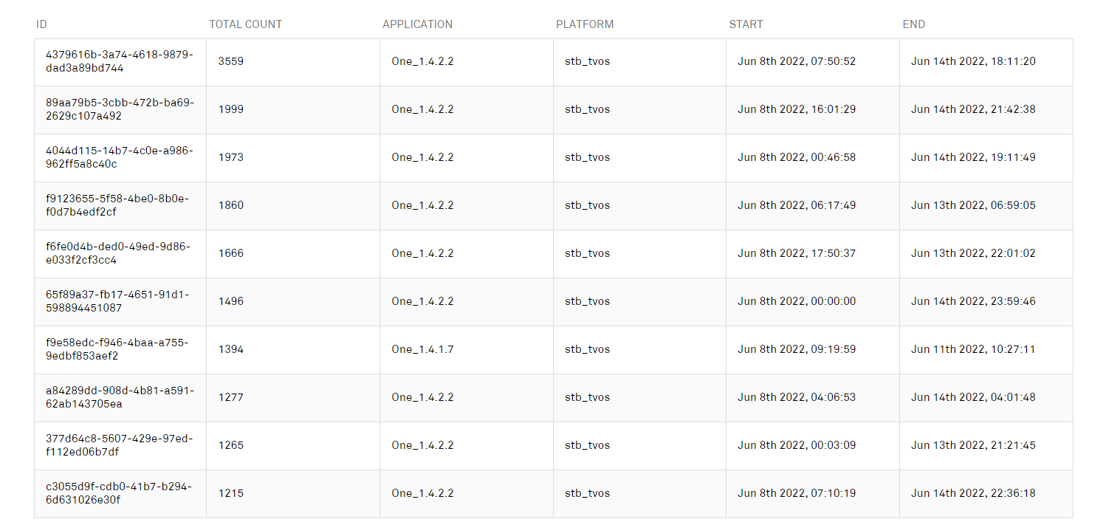
Task: Click the end time Jun 11th 2022, 10:27:11
Action: pyautogui.click(x=973, y=349)
